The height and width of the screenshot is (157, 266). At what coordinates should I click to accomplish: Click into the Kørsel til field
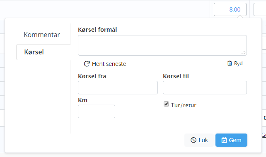coord(205,87)
